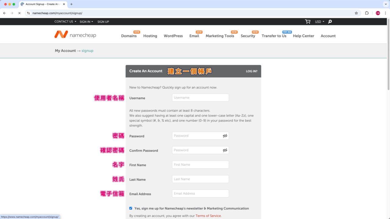Switch to the WordPress navigation item
Image resolution: width=390 pixels, height=219 pixels.
pyautogui.click(x=173, y=36)
